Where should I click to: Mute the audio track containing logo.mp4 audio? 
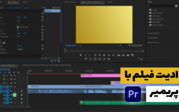[15, 91]
